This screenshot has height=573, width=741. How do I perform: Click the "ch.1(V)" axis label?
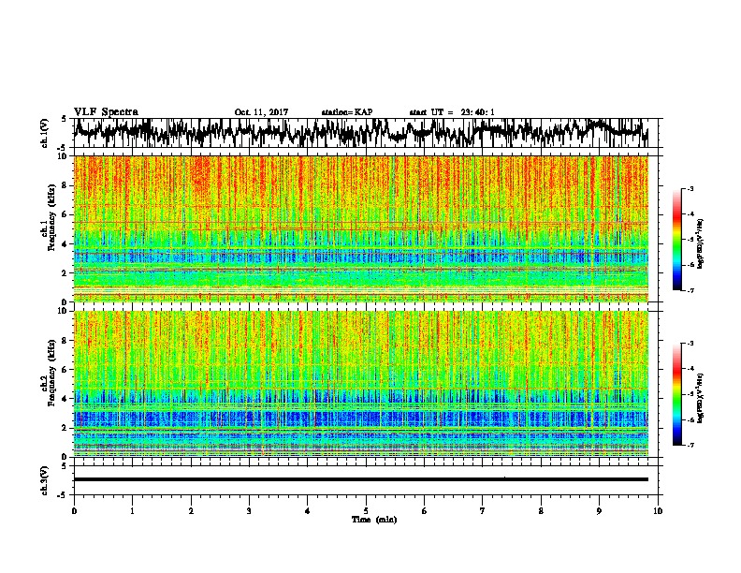click(44, 133)
